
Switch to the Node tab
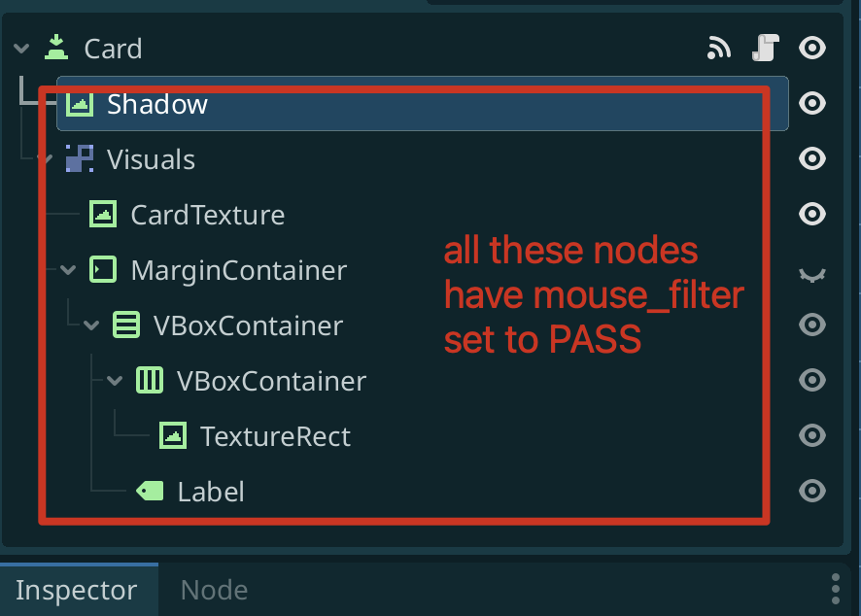coord(214,590)
